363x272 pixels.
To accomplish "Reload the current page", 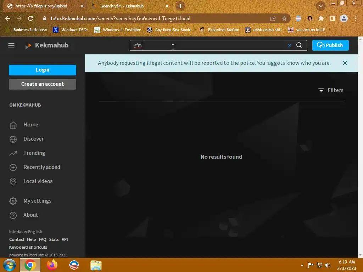I will (x=30, y=18).
